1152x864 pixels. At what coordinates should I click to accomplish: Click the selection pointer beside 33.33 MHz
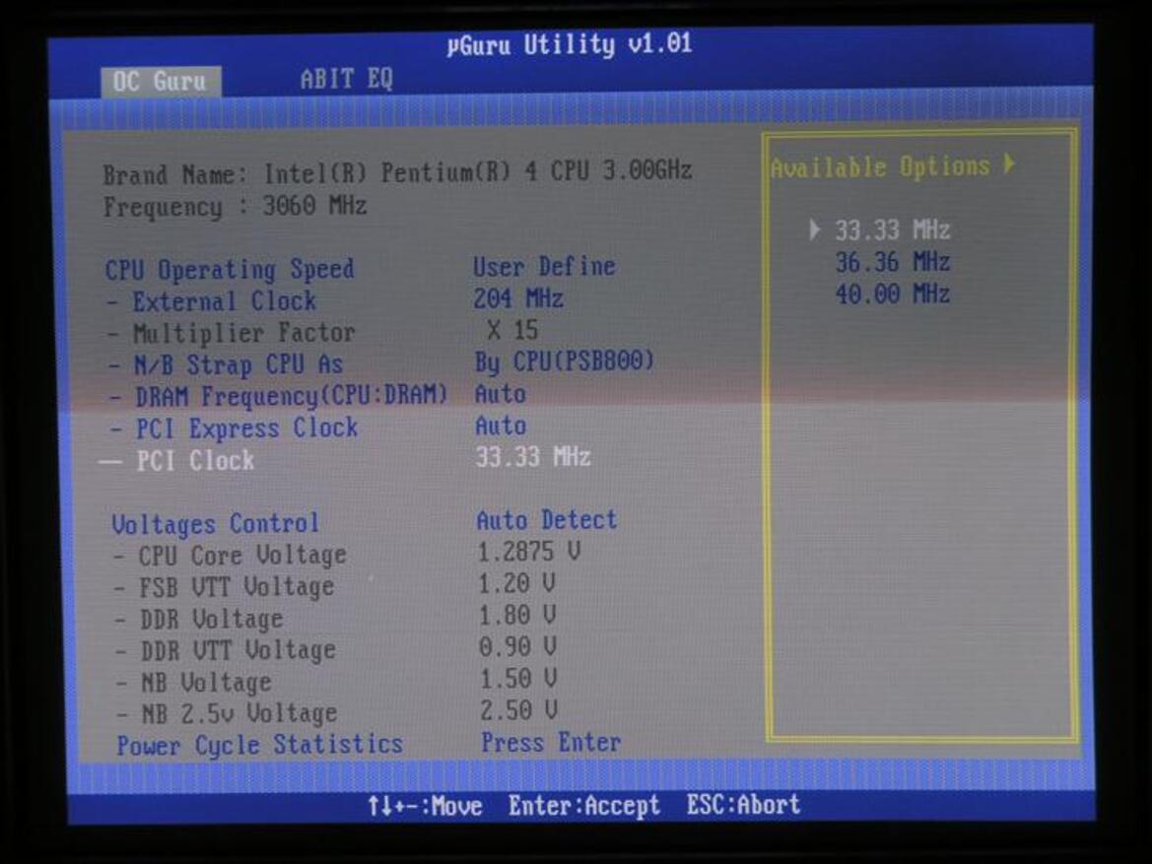(x=814, y=230)
